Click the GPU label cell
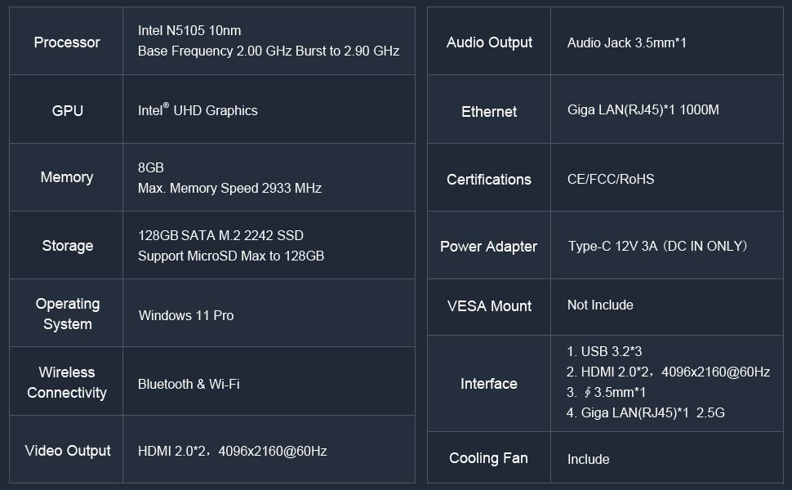The image size is (792, 490). [x=67, y=110]
